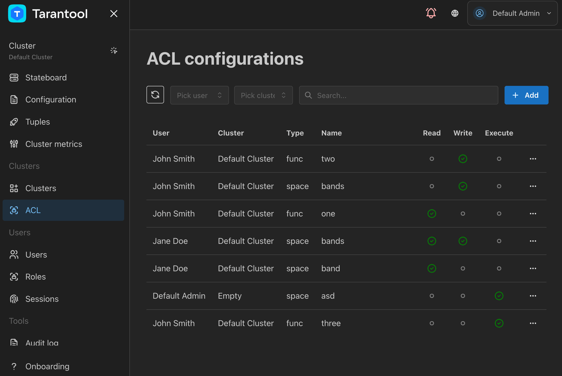Screen dimensions: 562x376
Task: Click the ACL lock-scan icon
Action: click(x=14, y=210)
